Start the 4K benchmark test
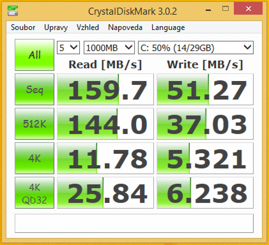Image resolution: width=269 pixels, height=245 pixels. 34,158
